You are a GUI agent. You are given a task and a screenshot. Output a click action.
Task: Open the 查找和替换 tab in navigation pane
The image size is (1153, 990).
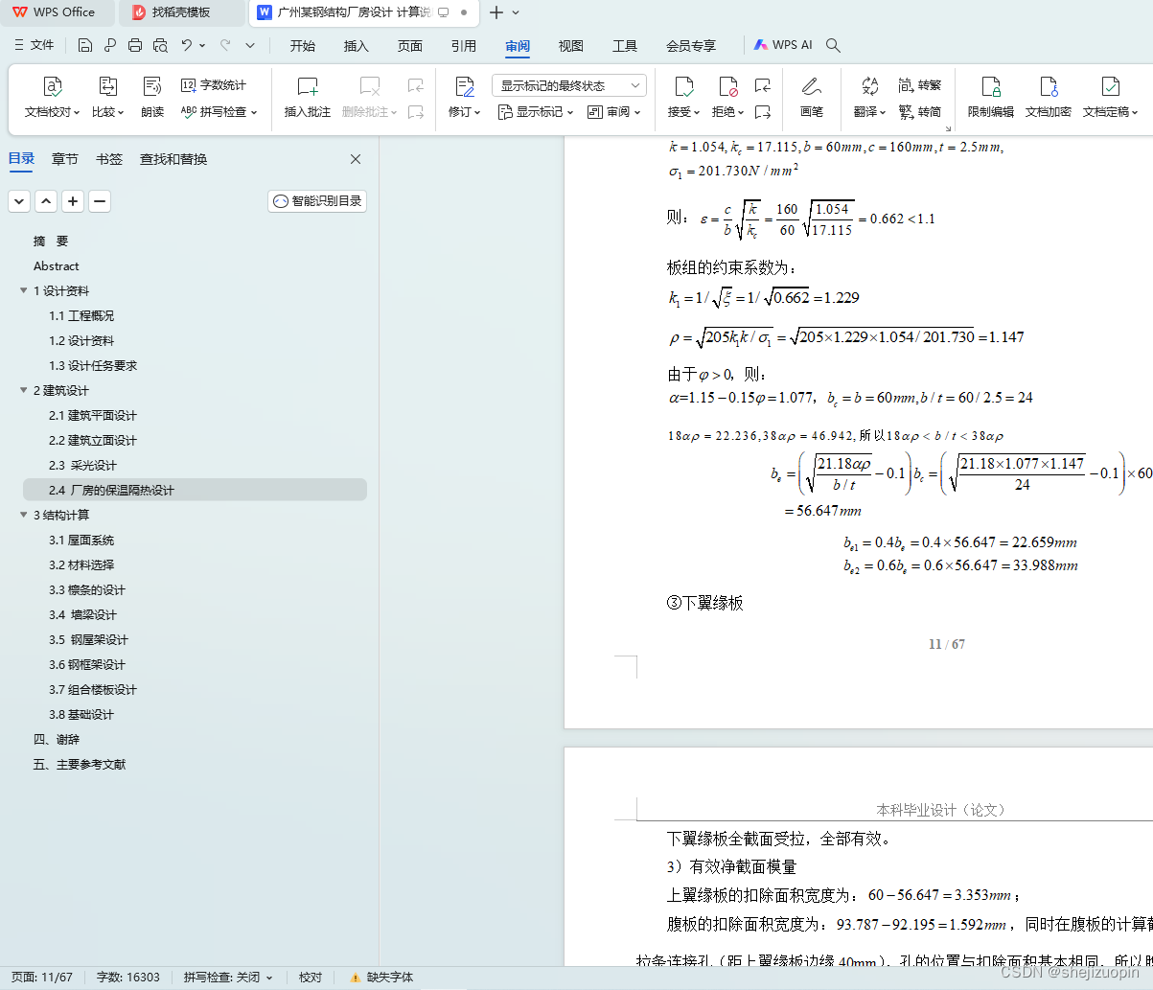click(173, 159)
